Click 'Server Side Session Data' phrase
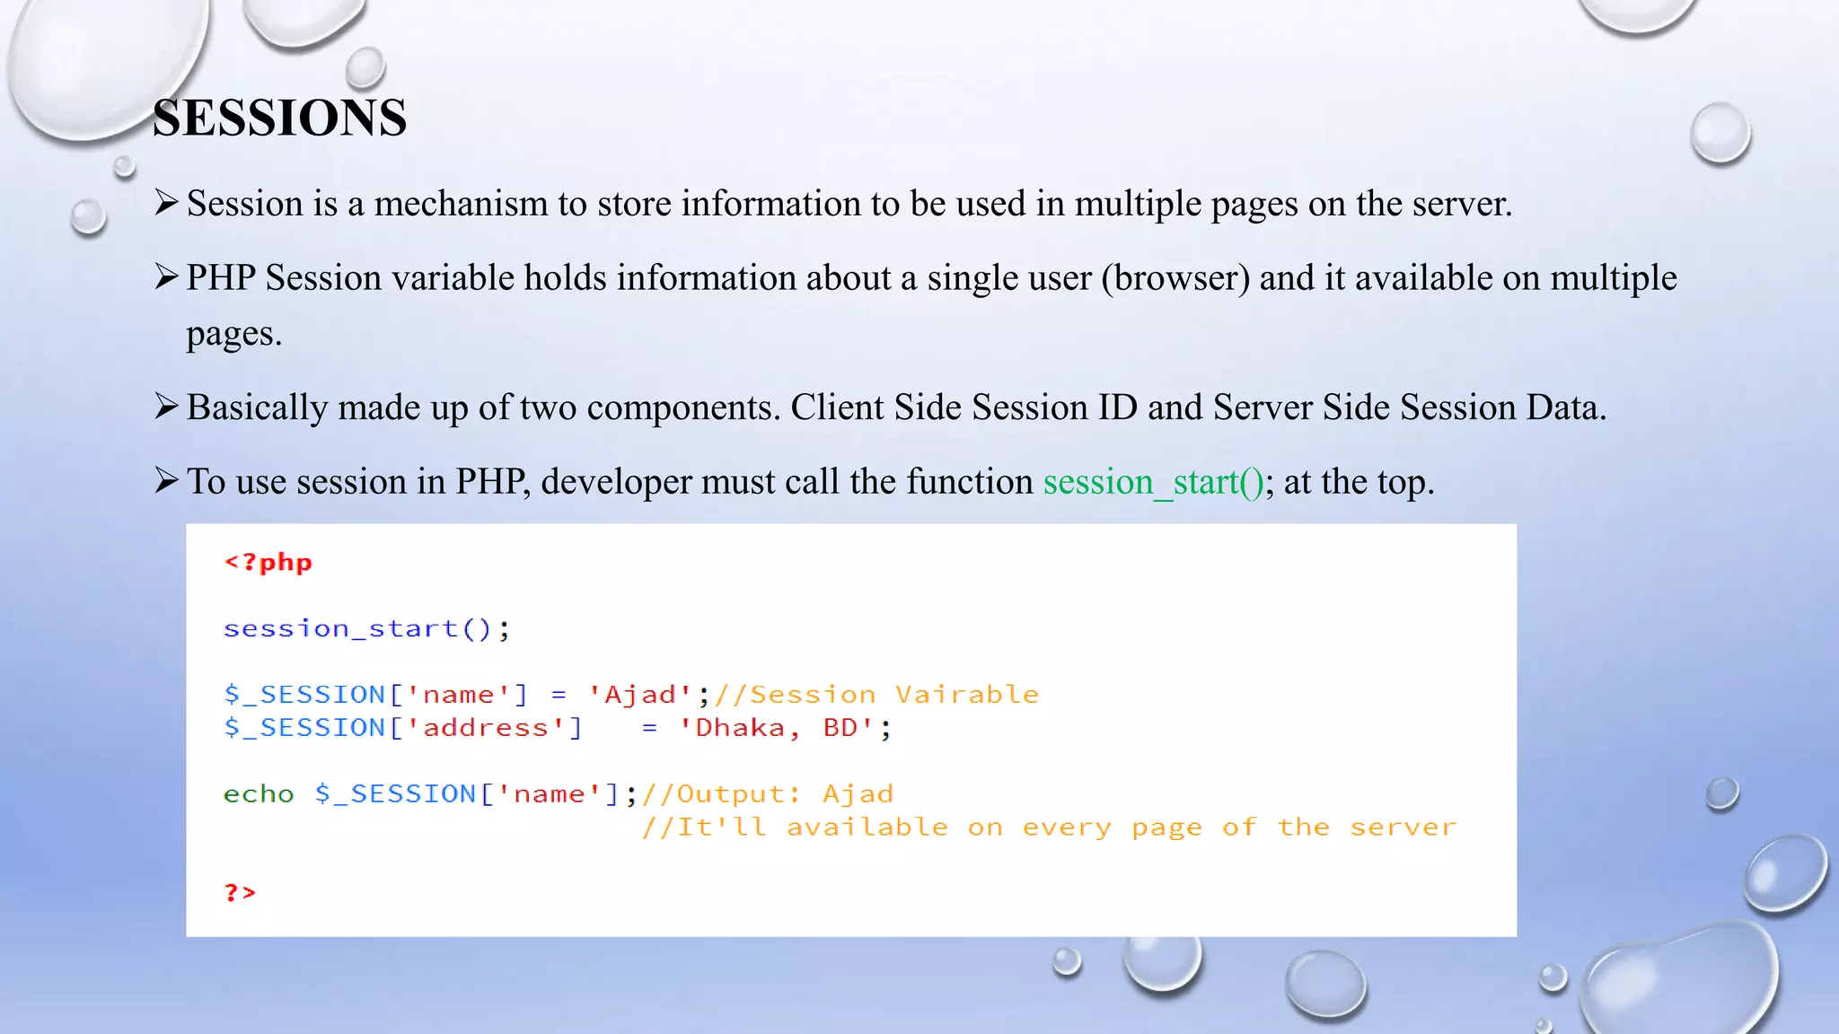 (1410, 407)
